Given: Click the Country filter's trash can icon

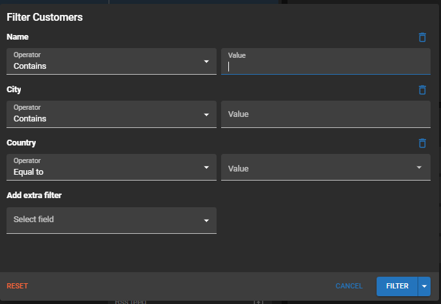Looking at the screenshot, I should (x=422, y=143).
